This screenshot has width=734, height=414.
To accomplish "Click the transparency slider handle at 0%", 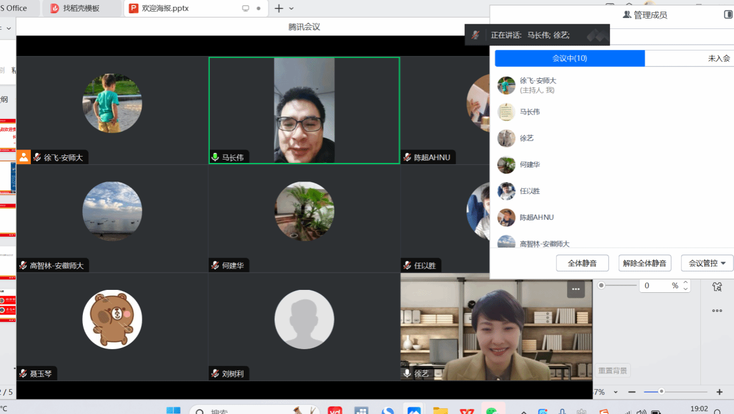I will click(601, 285).
